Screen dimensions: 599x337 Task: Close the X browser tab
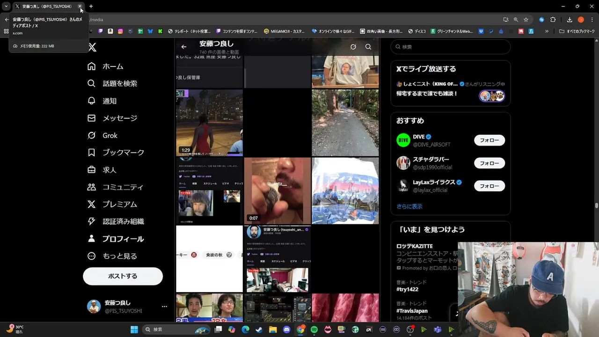click(80, 7)
